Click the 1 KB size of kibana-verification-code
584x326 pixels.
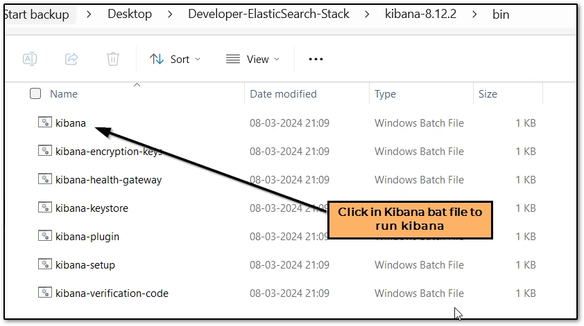pos(526,293)
